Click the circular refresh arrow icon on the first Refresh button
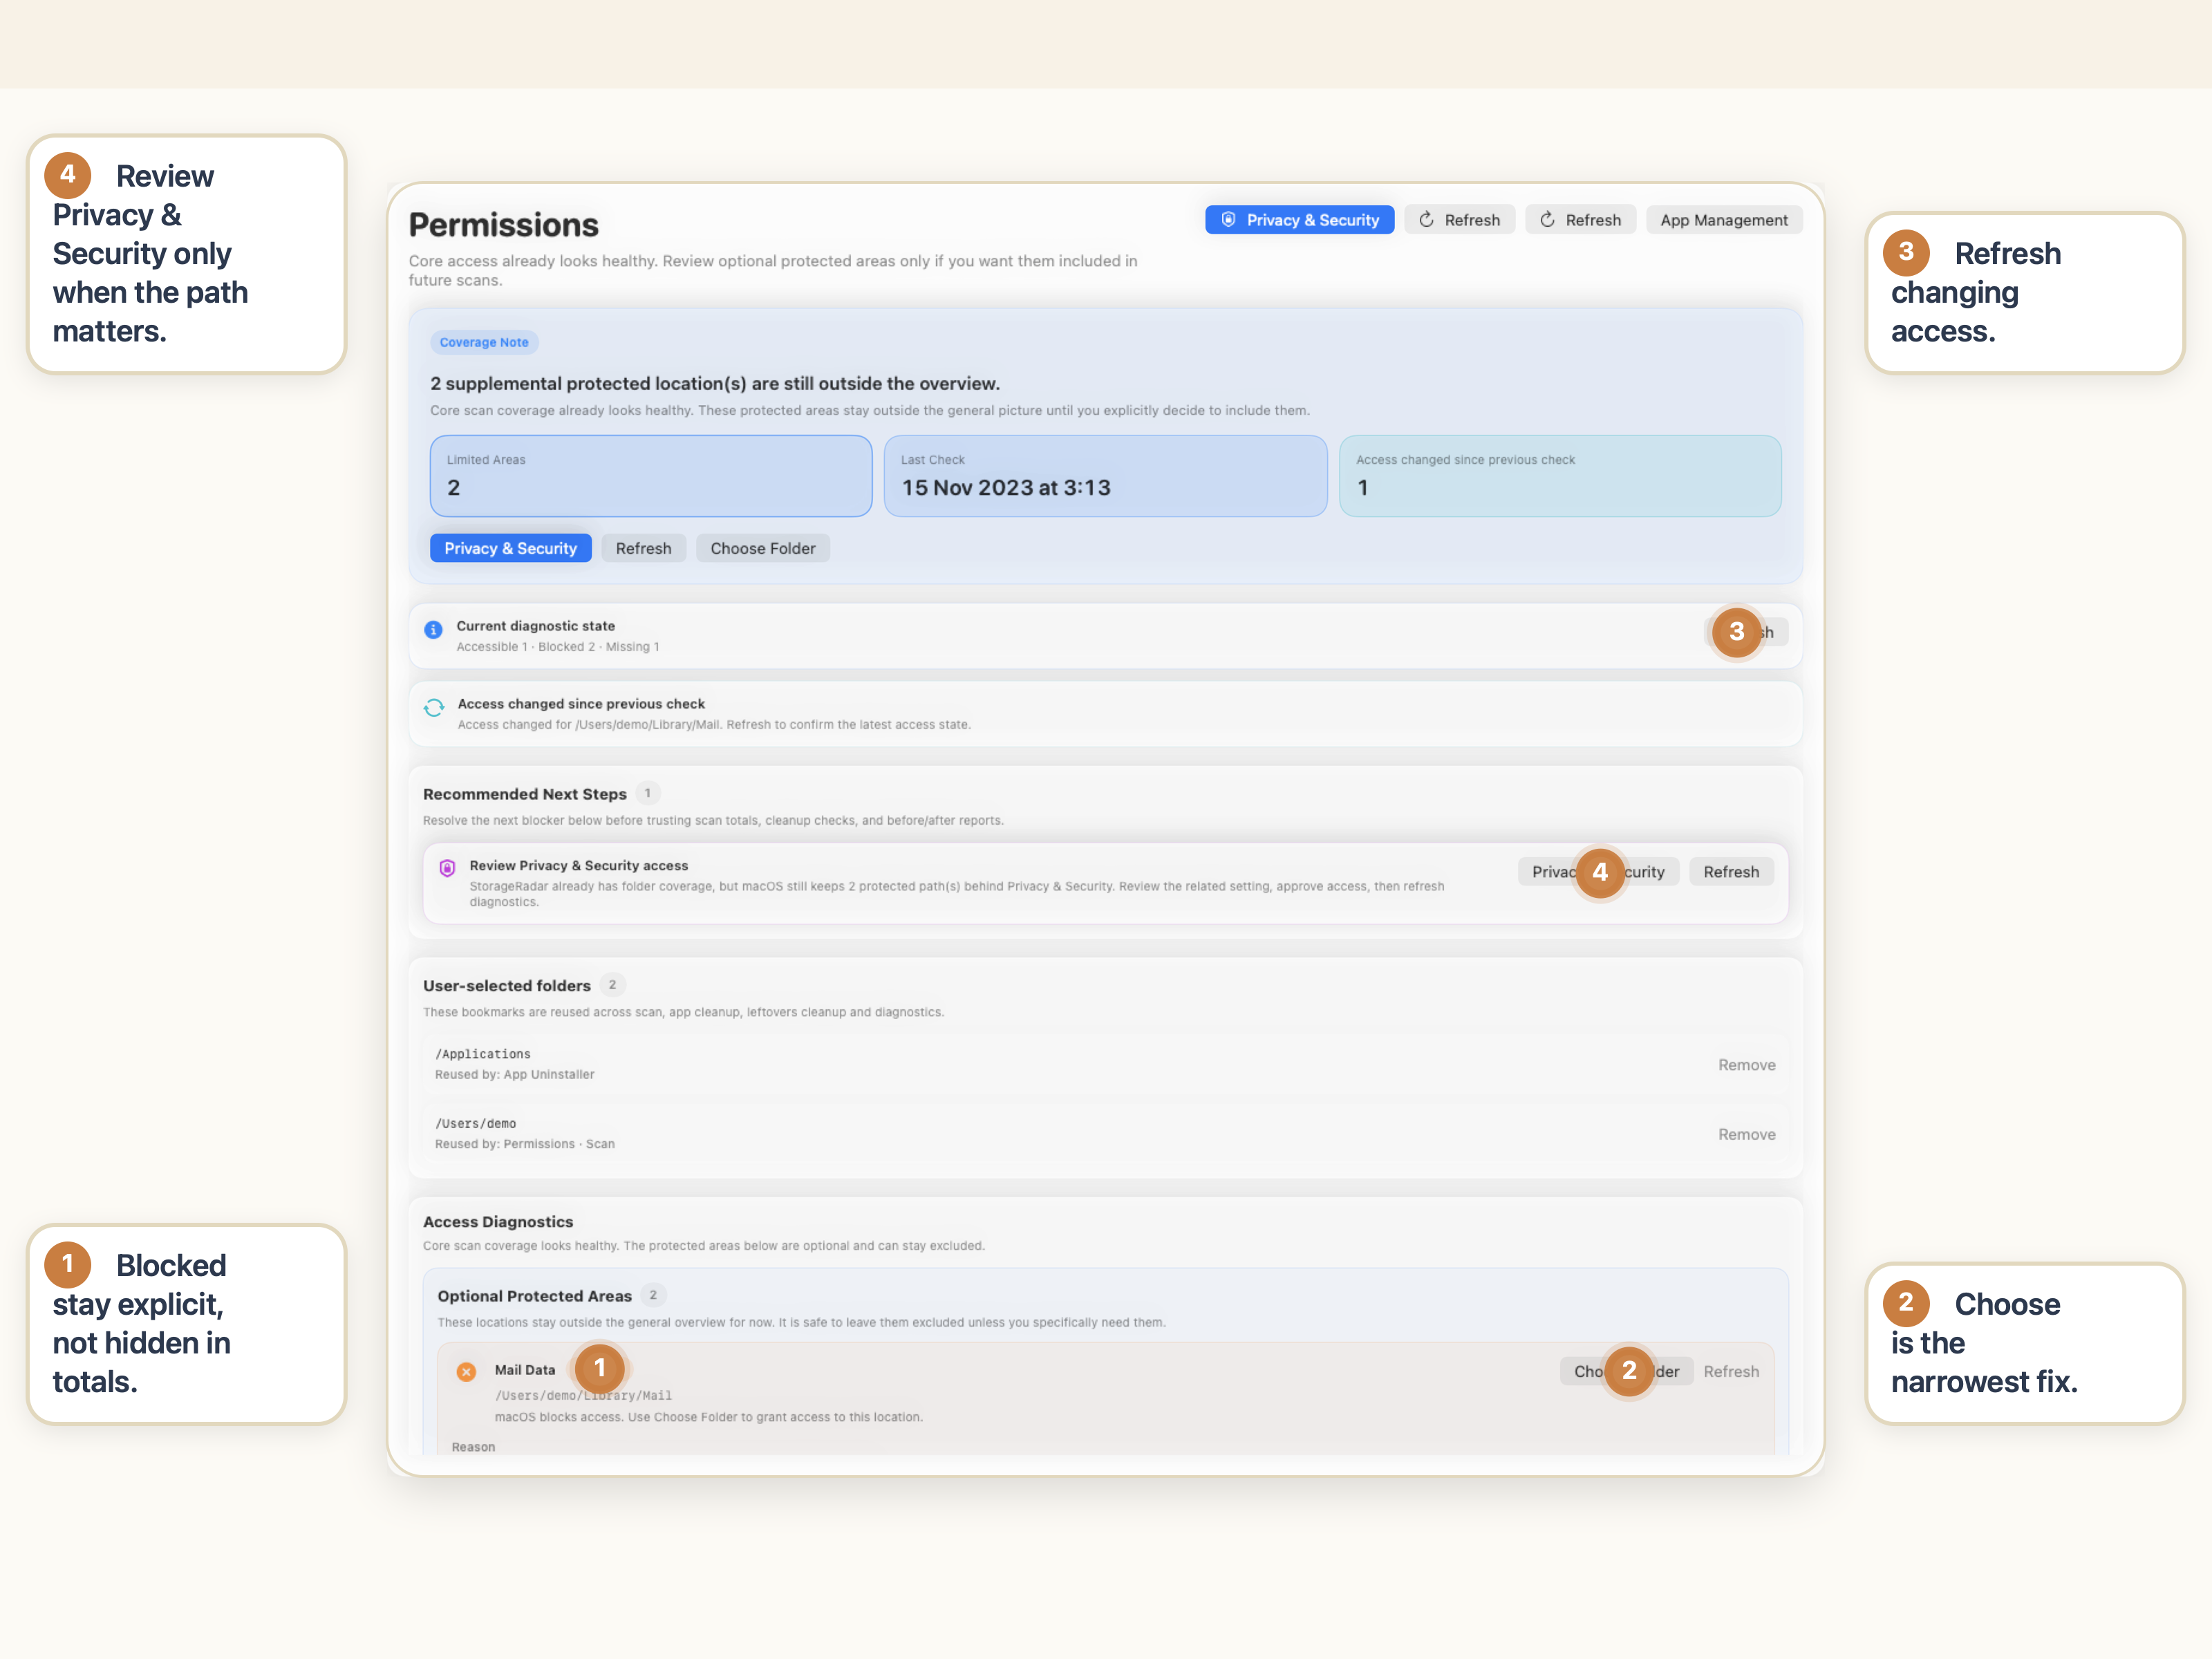The width and height of the screenshot is (2212, 1659). (x=1427, y=219)
